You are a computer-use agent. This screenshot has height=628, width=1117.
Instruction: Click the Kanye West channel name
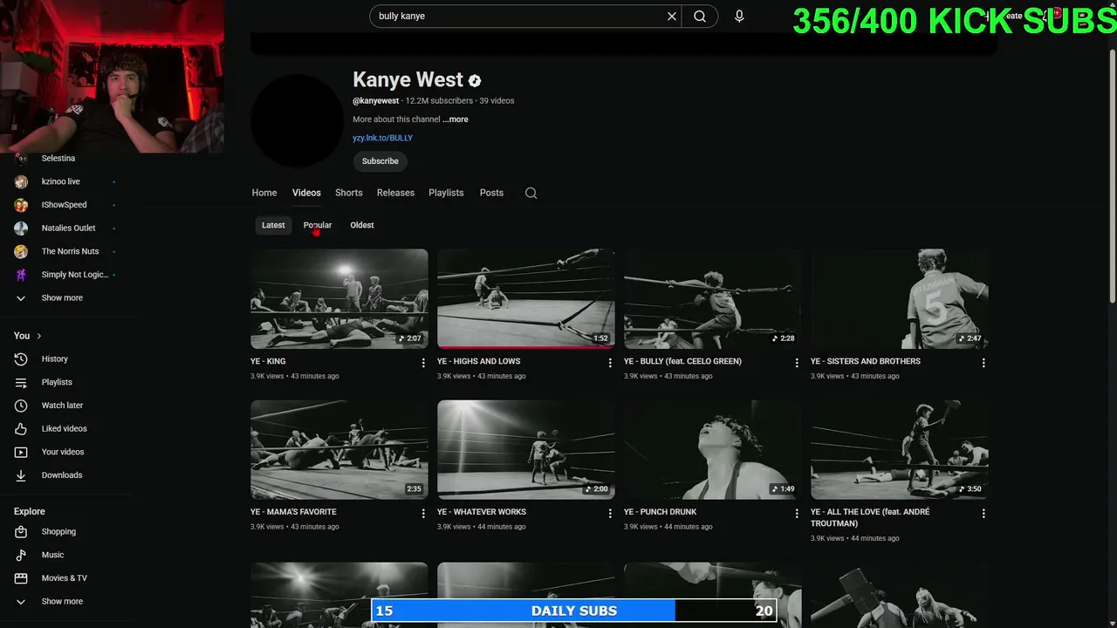click(408, 79)
